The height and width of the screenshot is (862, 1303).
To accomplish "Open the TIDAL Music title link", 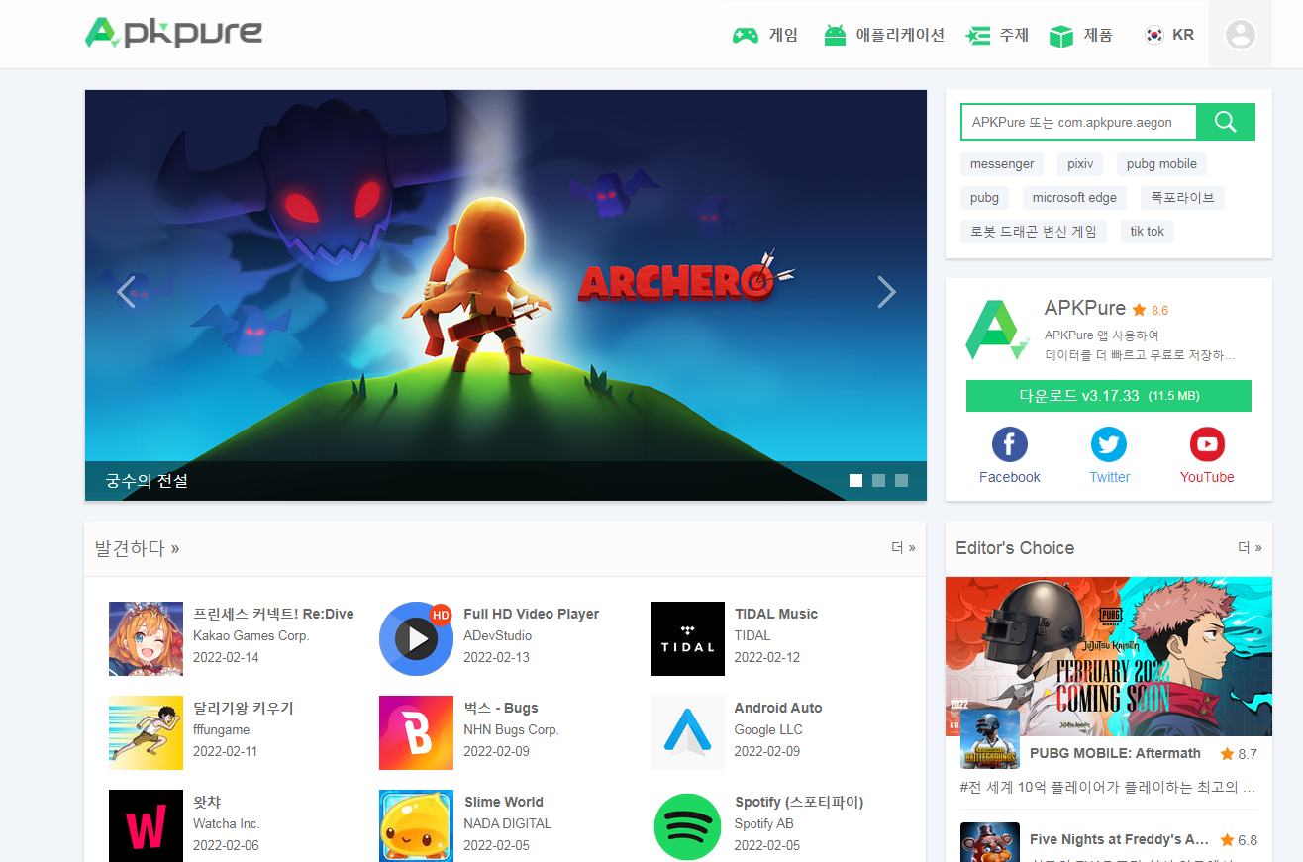I will tap(776, 614).
